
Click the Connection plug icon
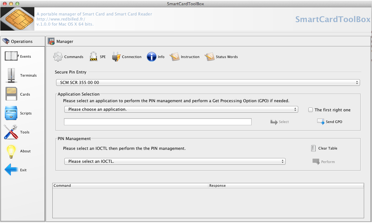116,57
